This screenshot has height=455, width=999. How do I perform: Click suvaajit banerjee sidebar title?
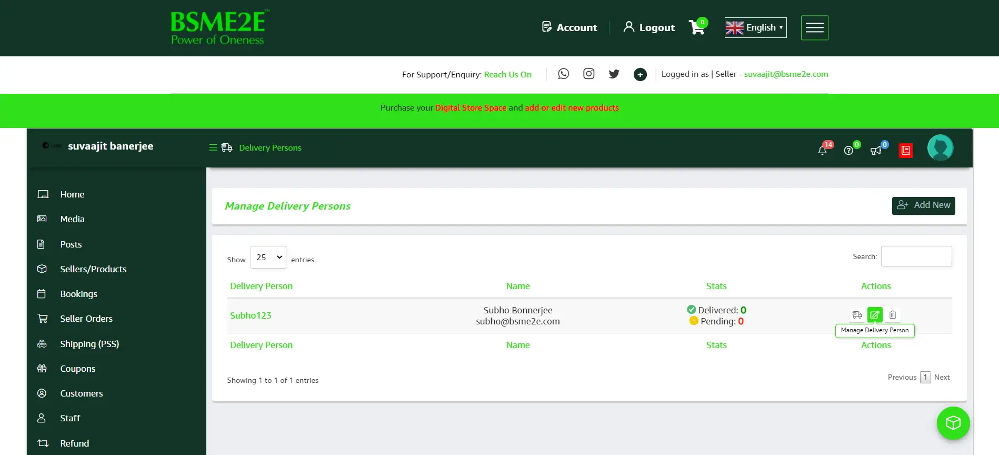tap(111, 146)
